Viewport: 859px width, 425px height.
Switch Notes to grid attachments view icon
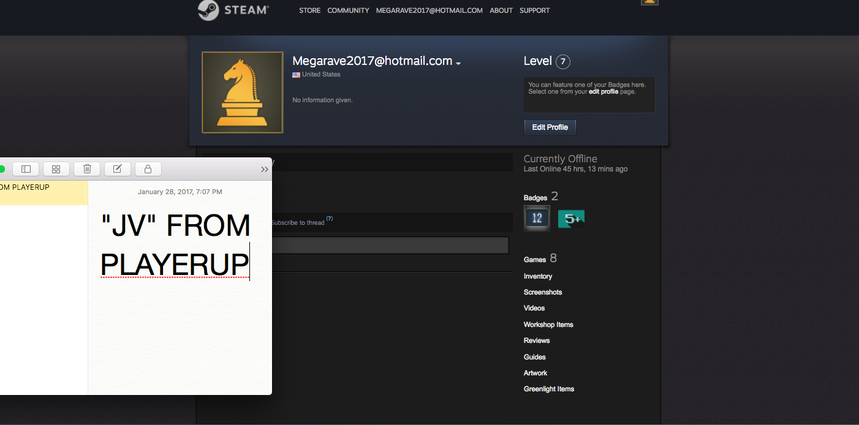(56, 169)
